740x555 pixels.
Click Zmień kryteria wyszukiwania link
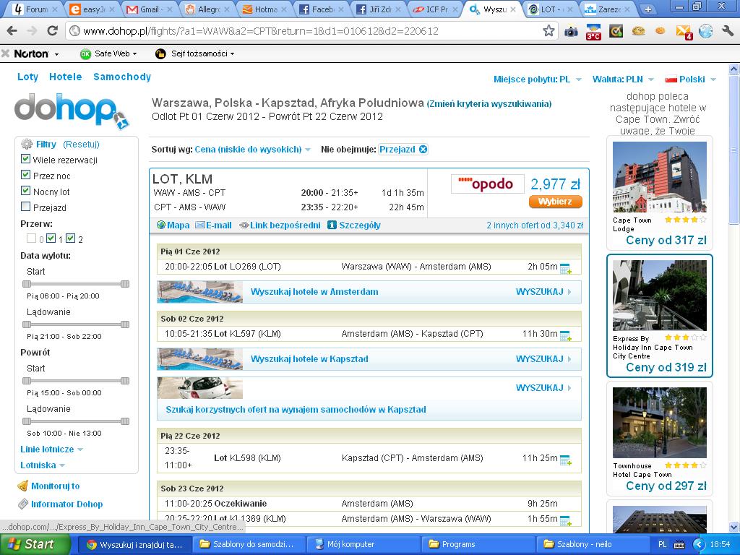click(489, 104)
